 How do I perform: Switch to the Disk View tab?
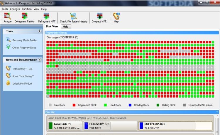pos(52,26)
